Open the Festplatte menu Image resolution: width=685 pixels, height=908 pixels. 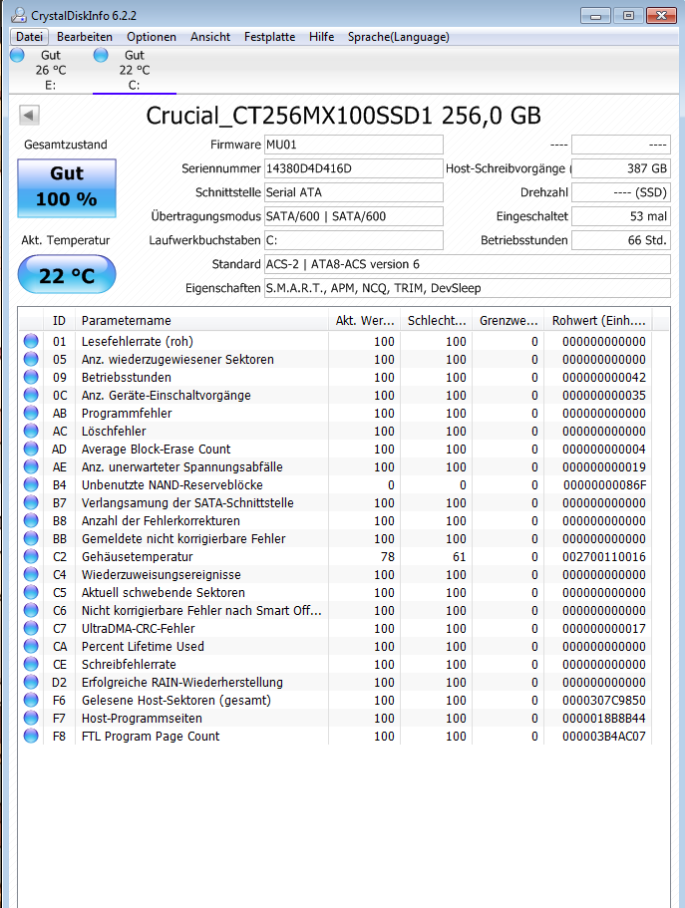pos(269,37)
